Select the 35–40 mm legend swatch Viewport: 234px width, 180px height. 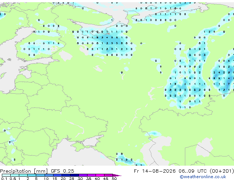(x=92, y=175)
